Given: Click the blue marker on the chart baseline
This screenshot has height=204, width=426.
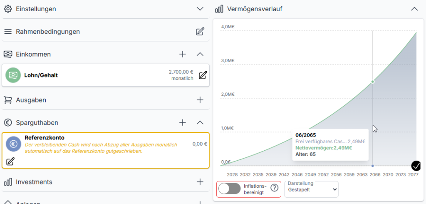Looking at the screenshot, I should (373, 166).
